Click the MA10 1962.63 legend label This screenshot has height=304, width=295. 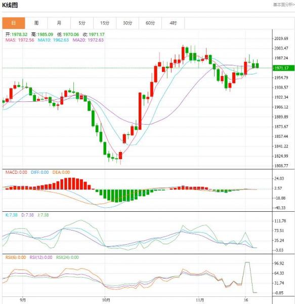coord(53,40)
